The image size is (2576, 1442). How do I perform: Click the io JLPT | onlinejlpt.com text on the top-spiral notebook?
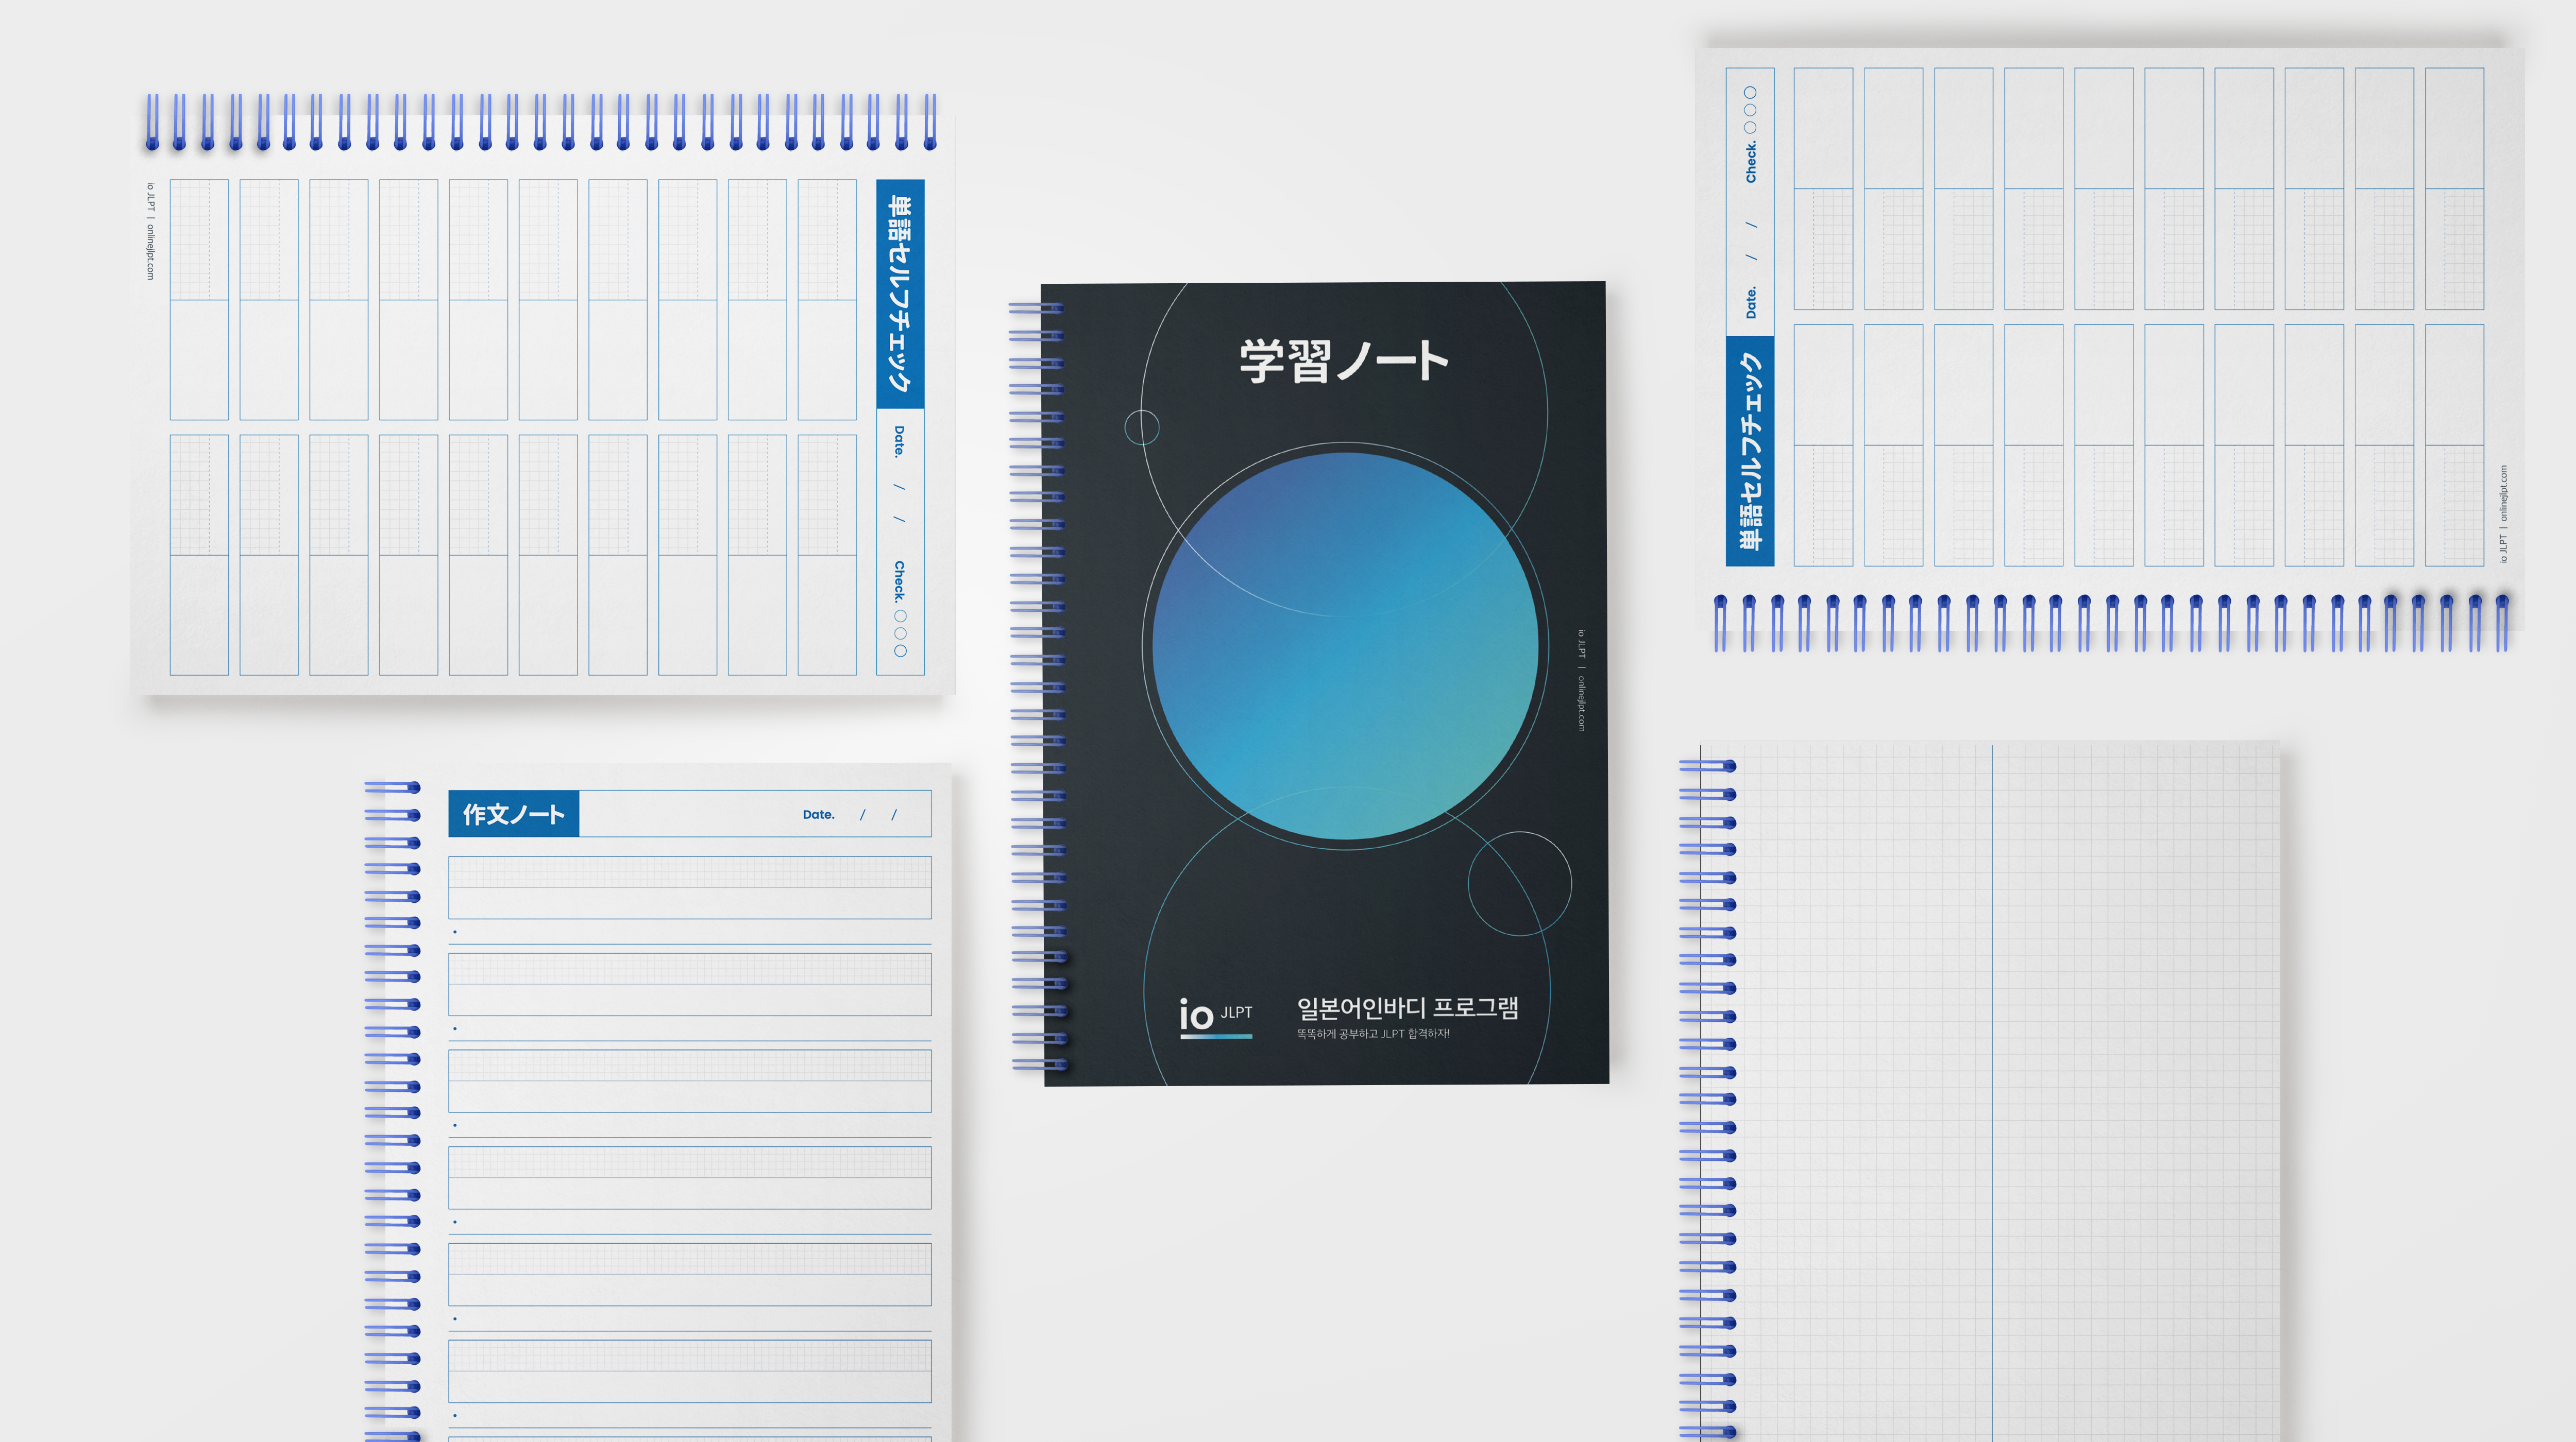(150, 232)
